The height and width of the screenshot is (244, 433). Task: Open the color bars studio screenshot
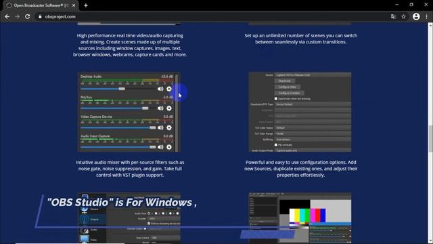pyautogui.click(x=300, y=218)
